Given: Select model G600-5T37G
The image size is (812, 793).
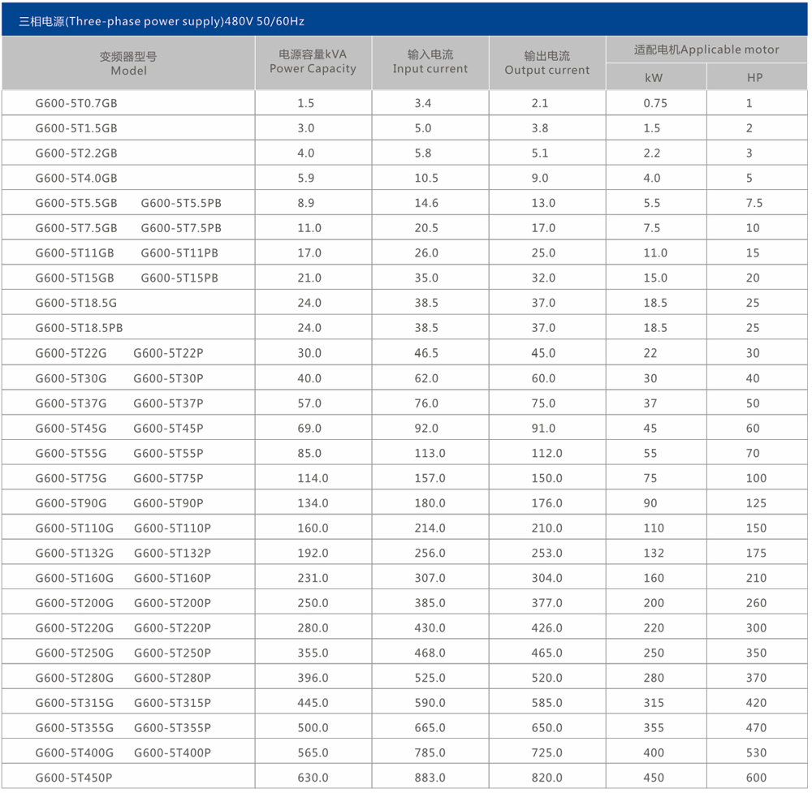Looking at the screenshot, I should coord(71,403).
